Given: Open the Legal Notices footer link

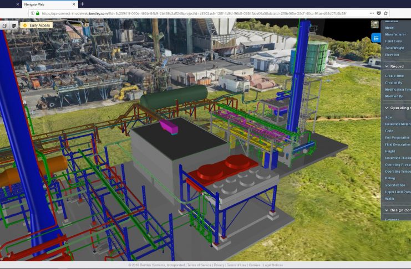Looking at the screenshot, I should [273, 265].
